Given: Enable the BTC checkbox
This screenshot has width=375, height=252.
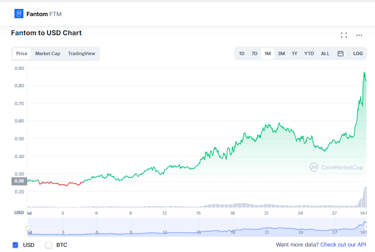Looking at the screenshot, I should (x=48, y=245).
